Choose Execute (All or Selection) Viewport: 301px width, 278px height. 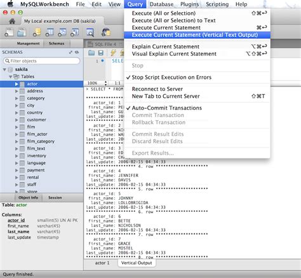[x=197, y=13]
